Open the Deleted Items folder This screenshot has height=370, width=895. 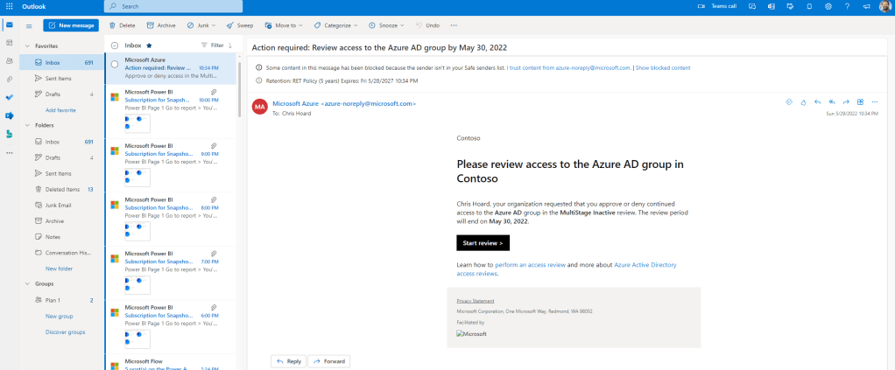pyautogui.click(x=62, y=189)
